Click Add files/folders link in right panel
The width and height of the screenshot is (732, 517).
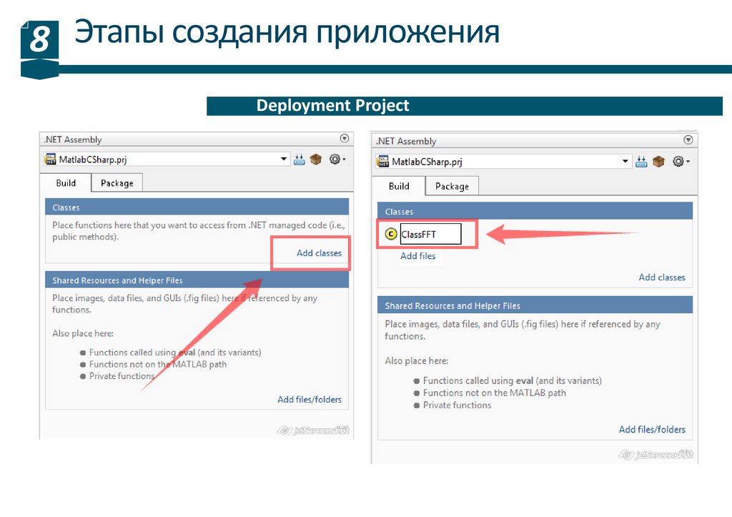point(652,430)
